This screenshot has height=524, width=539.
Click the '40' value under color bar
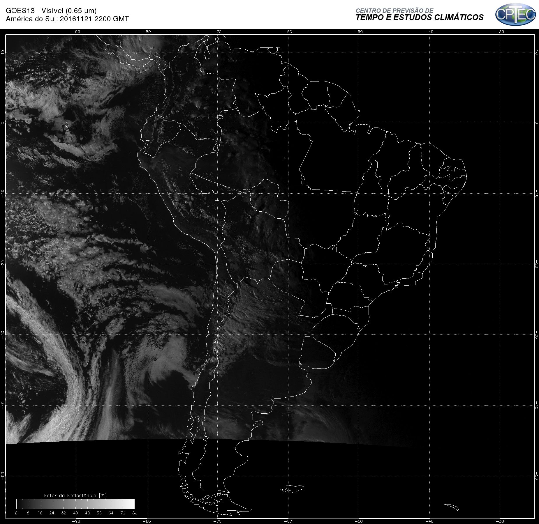pos(75,513)
